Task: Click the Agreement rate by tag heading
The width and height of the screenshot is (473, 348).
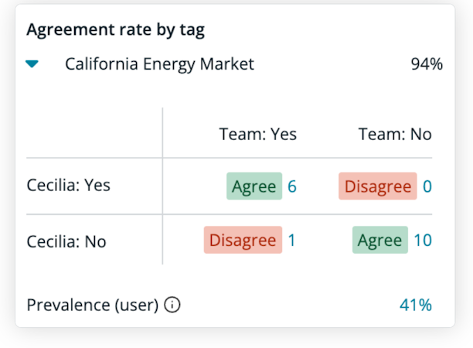Action: pos(115,29)
